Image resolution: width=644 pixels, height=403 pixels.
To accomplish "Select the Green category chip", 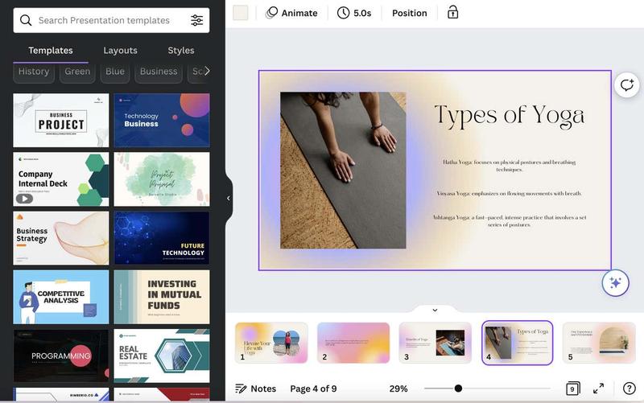I will tap(77, 72).
